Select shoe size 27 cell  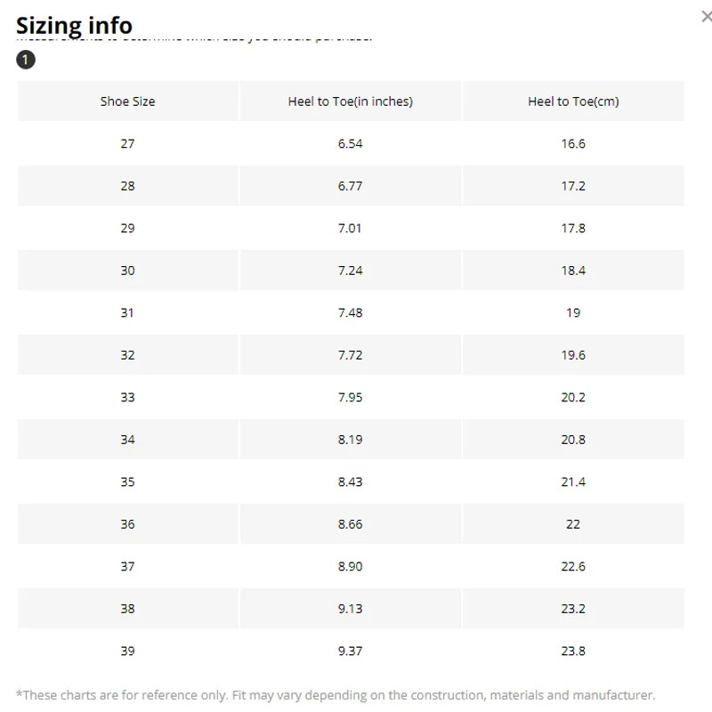(x=127, y=143)
